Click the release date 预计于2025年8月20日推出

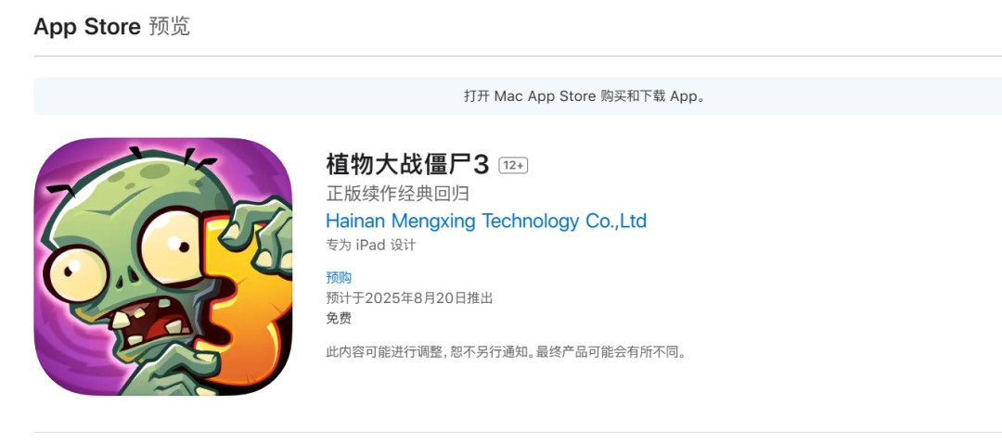tap(409, 298)
